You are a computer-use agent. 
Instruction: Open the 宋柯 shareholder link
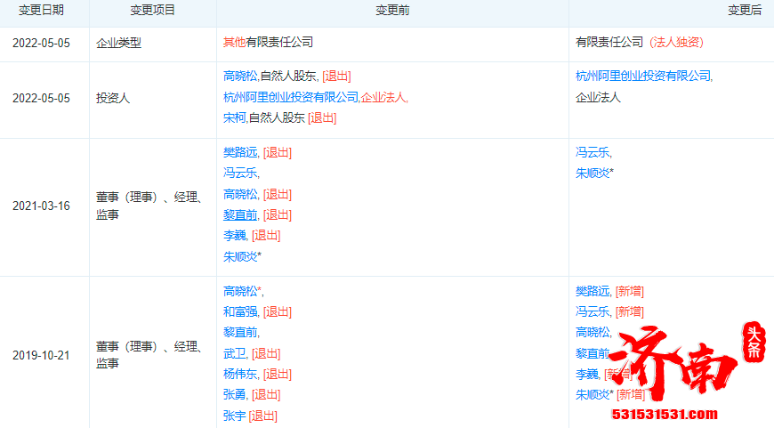pyautogui.click(x=235, y=117)
